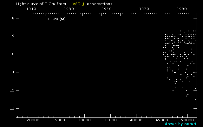Click magnitude 13 on the vertical axis
This screenshot has width=203, height=127.
[12, 109]
